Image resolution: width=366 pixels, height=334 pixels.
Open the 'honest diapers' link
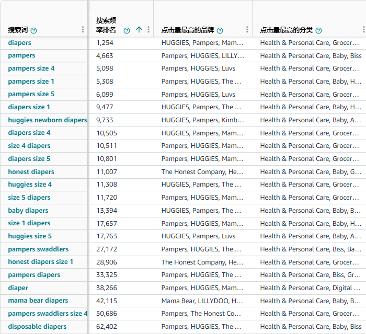[x=31, y=172]
